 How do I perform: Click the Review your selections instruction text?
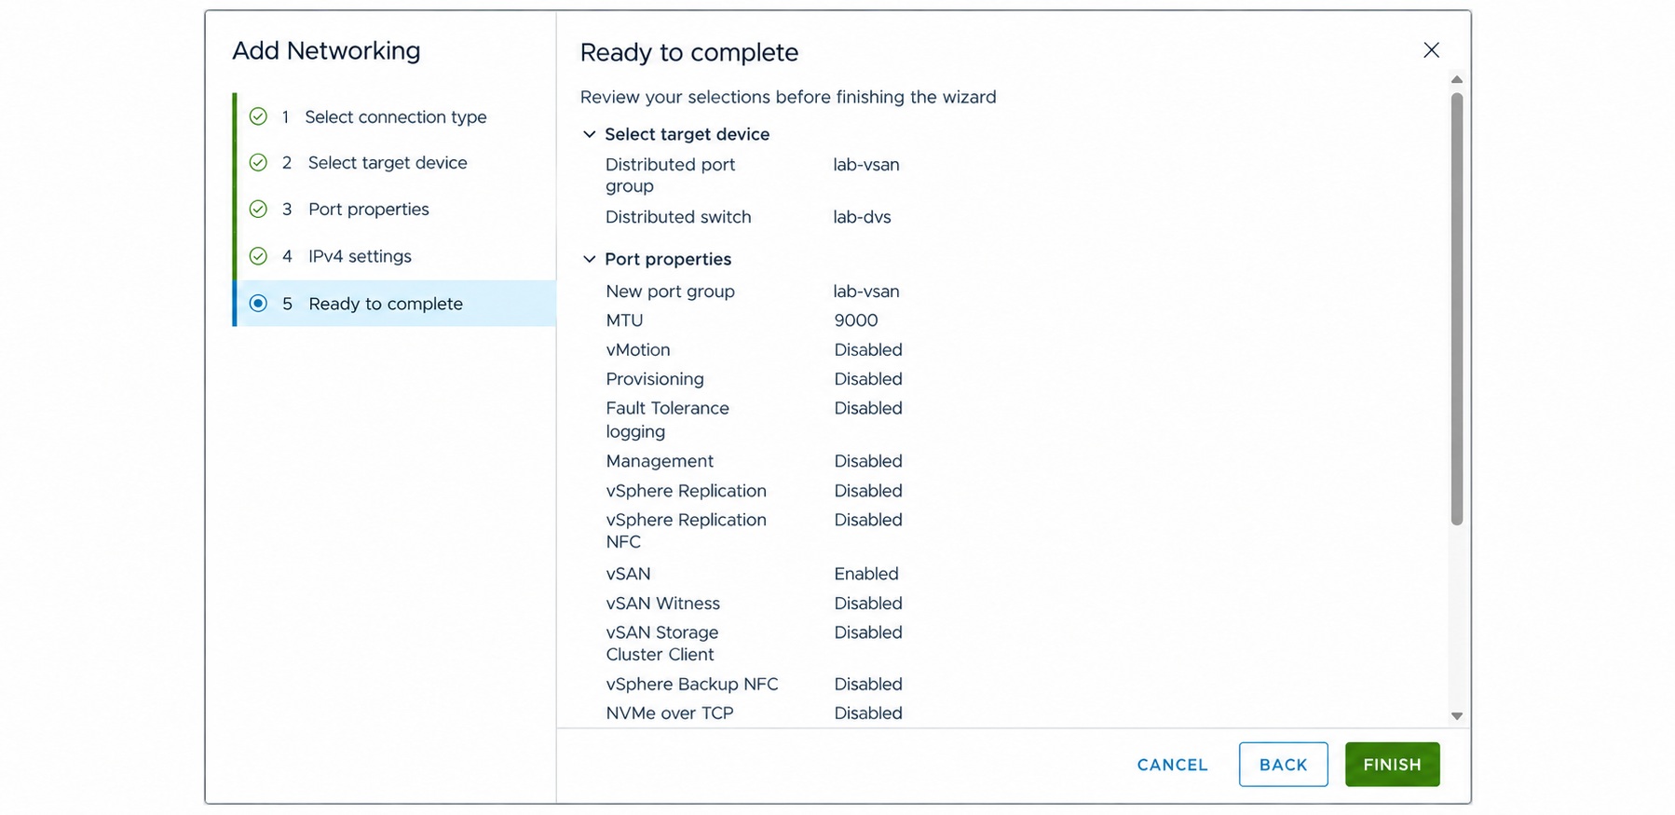click(788, 97)
